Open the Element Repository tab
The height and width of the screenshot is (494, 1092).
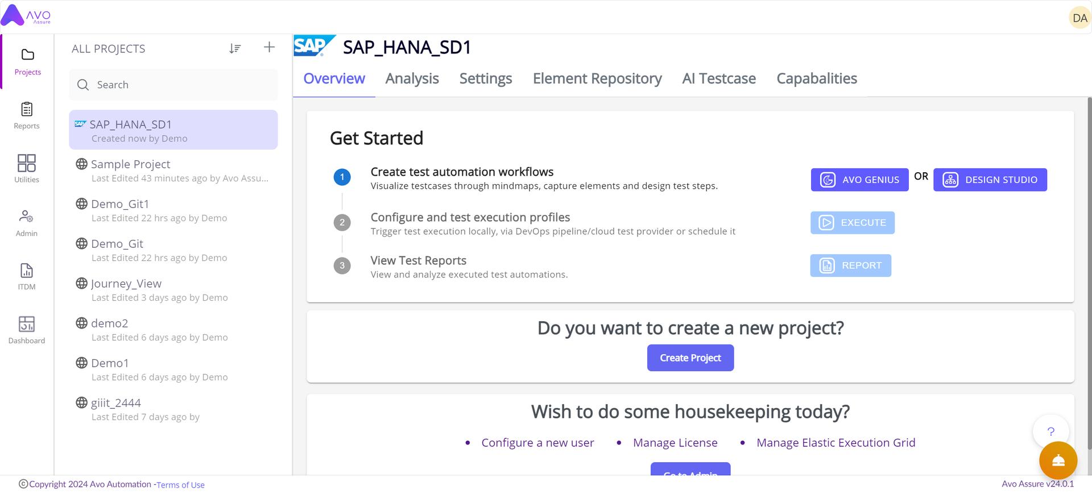click(x=597, y=79)
